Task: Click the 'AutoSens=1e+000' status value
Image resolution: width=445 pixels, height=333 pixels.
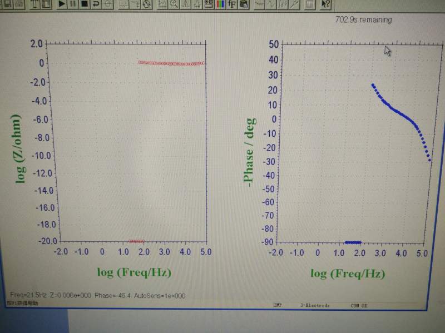Action: [160, 296]
